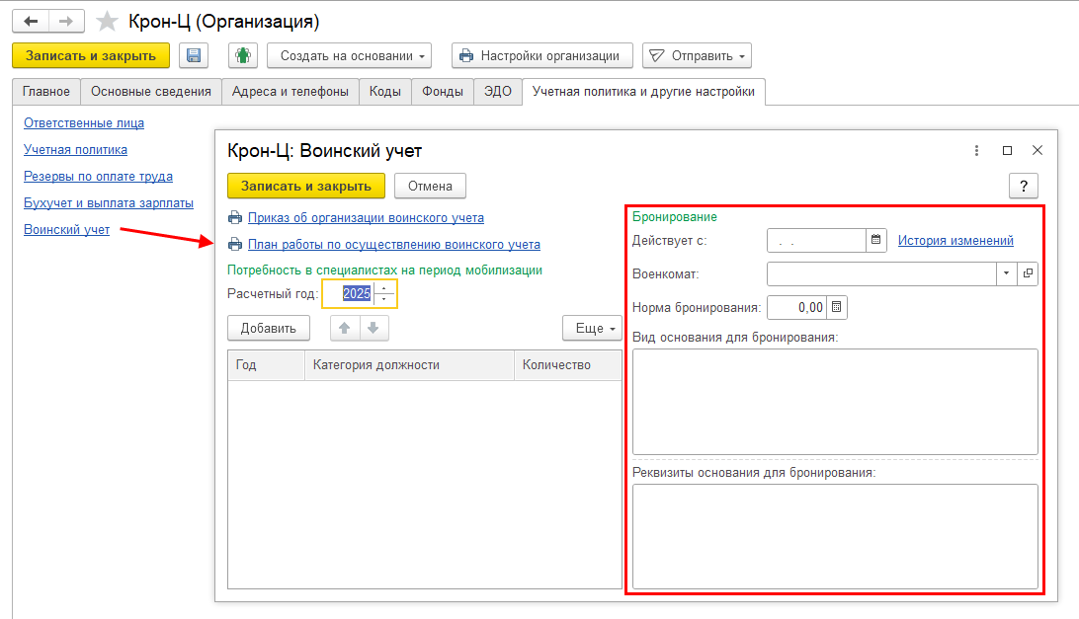
Task: Open the selected Военкомат record icon
Action: click(1028, 273)
